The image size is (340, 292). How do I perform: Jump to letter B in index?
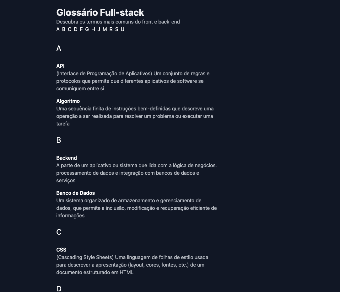pos(64,29)
